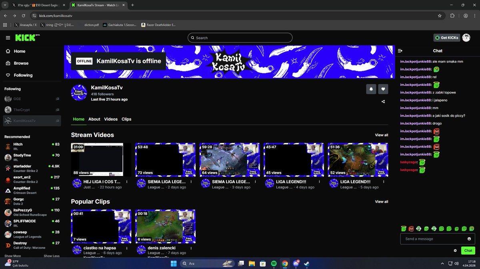Open a new browser tab
This screenshot has height=269, width=480.
coord(132,5)
